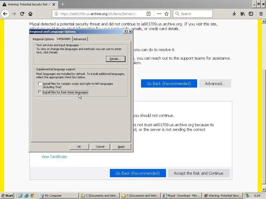This screenshot has height=199, width=266.
Task: Toggle the sidebar icon
Action: pos(251,14)
